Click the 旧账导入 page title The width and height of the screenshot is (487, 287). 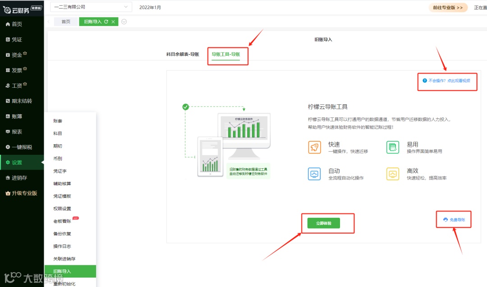[323, 40]
